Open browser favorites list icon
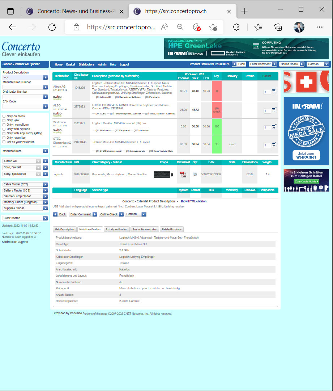 click(x=258, y=27)
